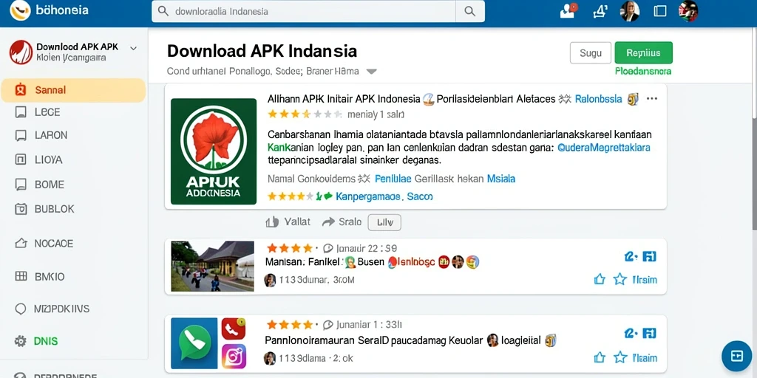Open the notifications bell icon in header
This screenshot has height=378, width=757.
600,10
